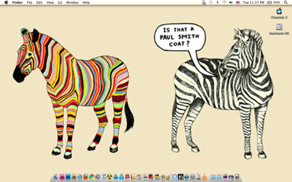Click the US flag input menu
The width and height of the screenshot is (292, 182).
(x=238, y=2)
